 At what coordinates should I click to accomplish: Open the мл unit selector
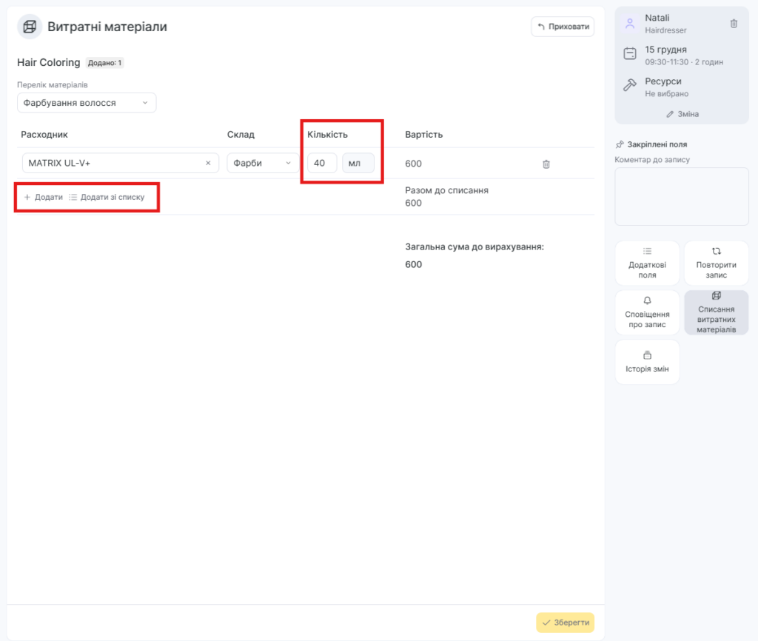(358, 163)
